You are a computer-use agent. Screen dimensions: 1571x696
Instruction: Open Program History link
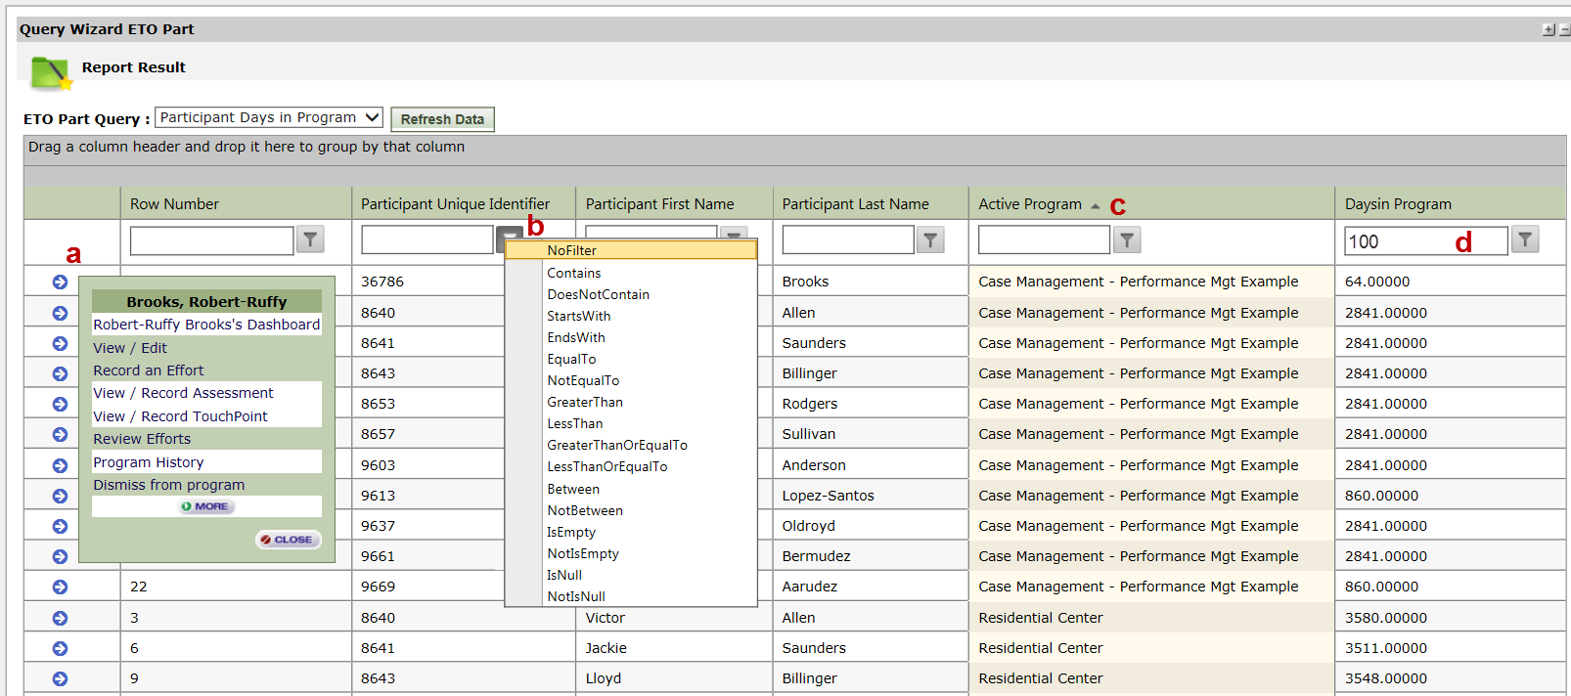click(x=149, y=462)
